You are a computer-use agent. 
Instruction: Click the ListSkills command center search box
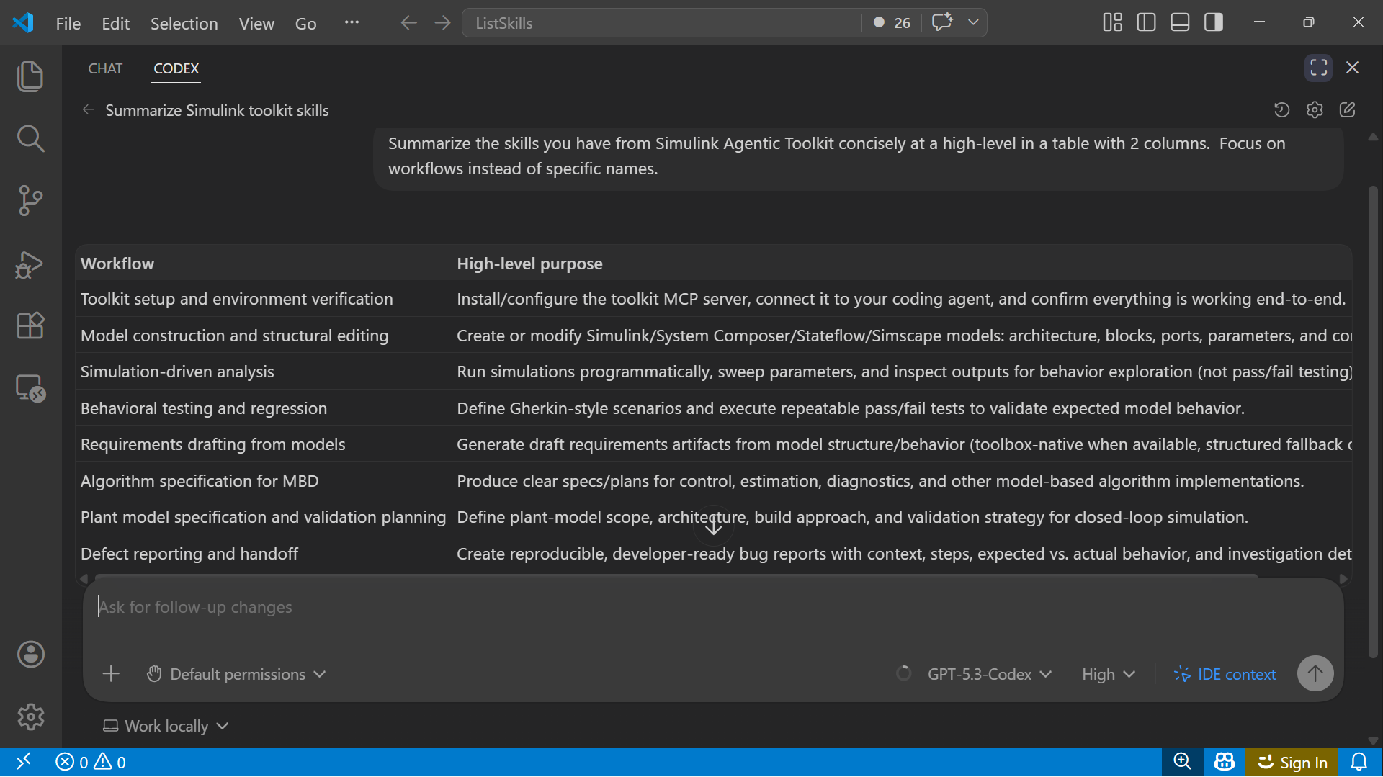pyautogui.click(x=661, y=22)
